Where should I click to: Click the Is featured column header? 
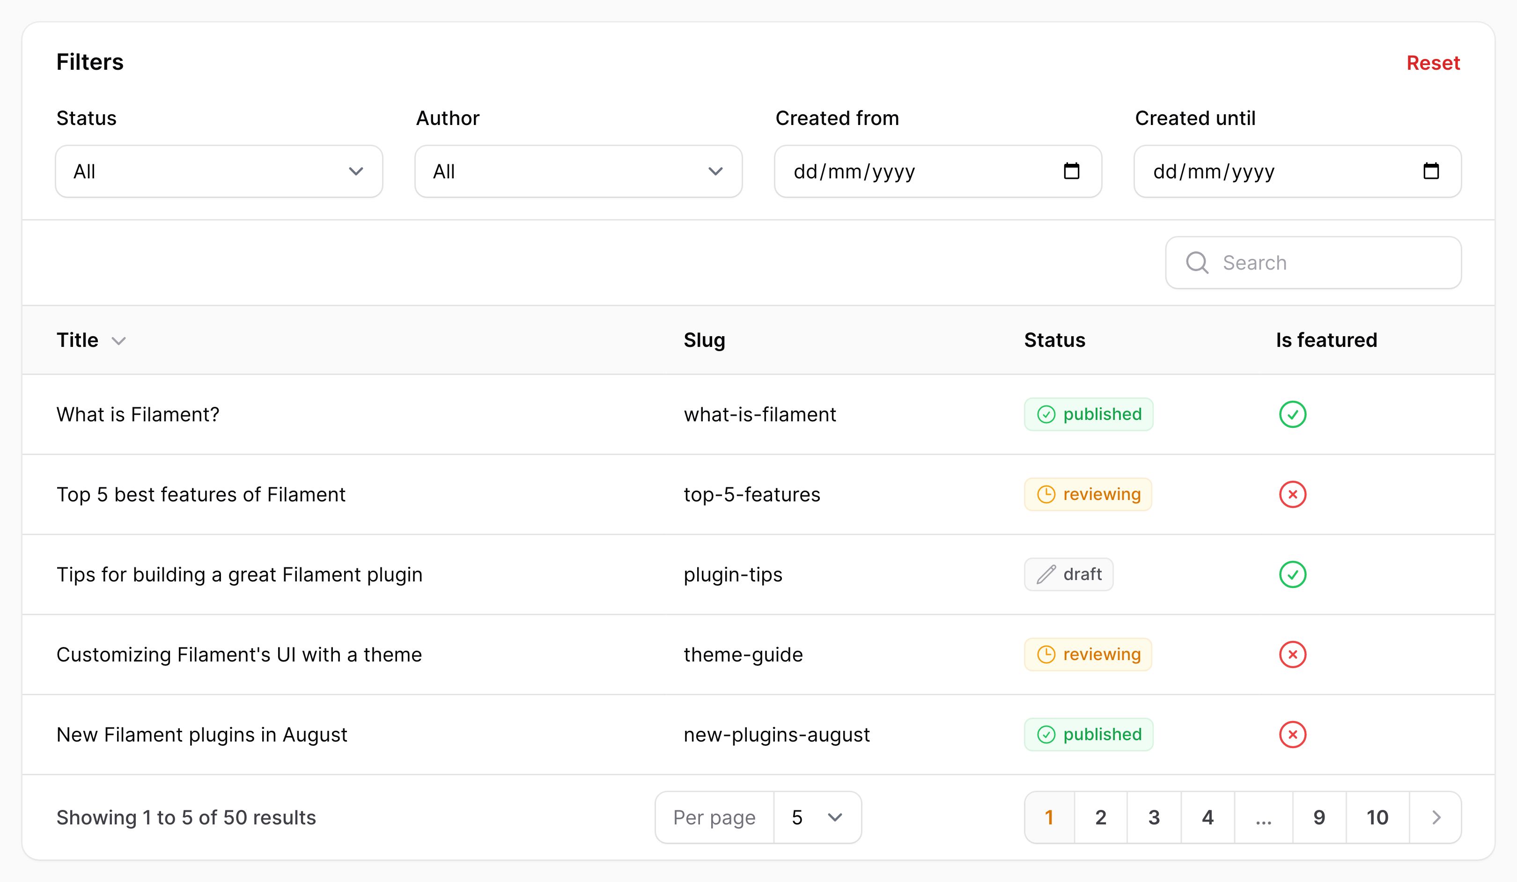click(x=1326, y=340)
